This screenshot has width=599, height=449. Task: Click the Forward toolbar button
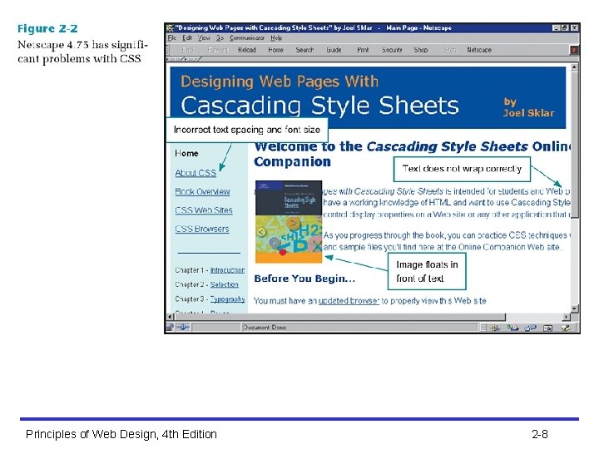tap(217, 50)
